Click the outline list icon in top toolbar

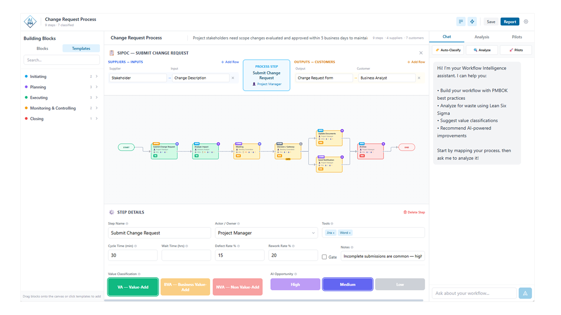461,21
